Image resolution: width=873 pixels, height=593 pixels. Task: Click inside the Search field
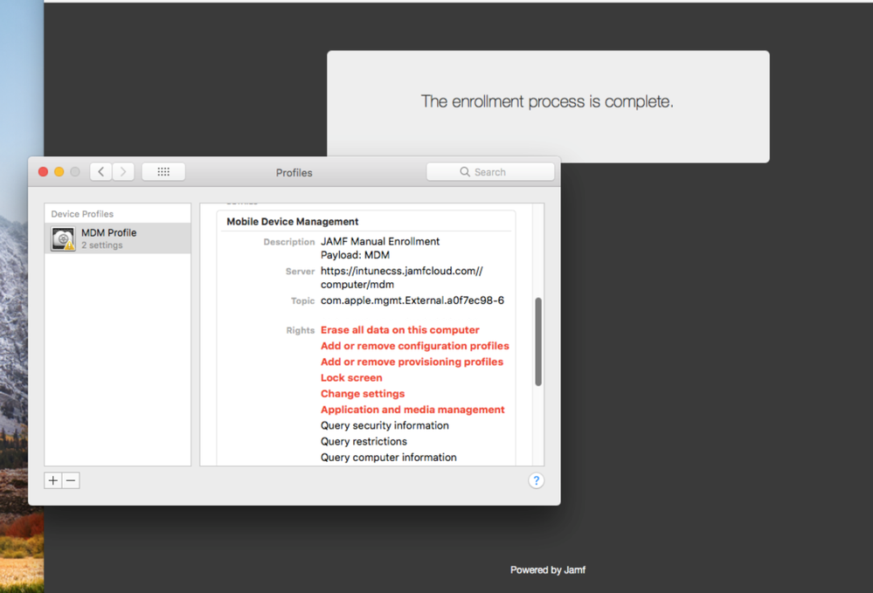click(490, 172)
